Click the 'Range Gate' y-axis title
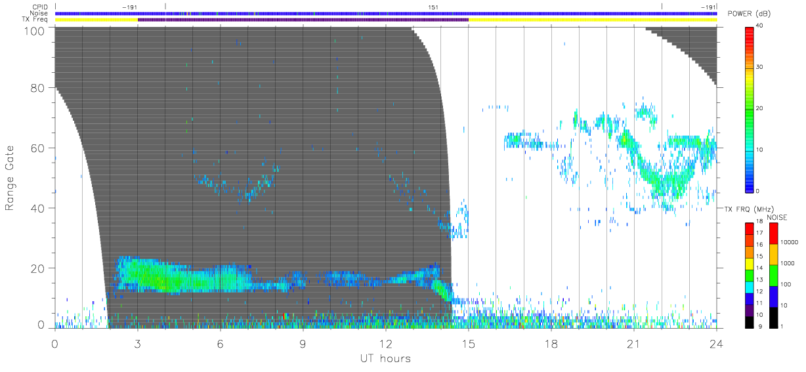This screenshot has height=372, width=806. pos(10,178)
